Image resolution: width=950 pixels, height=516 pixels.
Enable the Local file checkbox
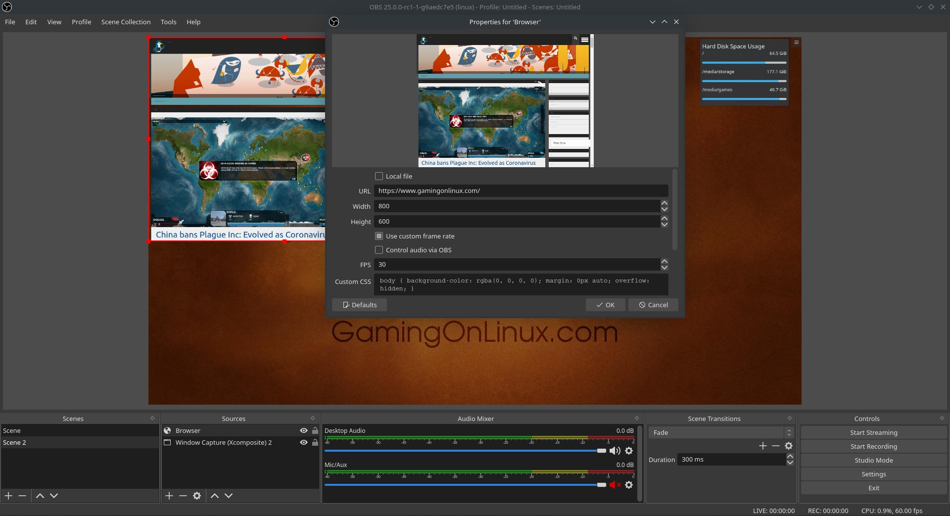(x=379, y=176)
